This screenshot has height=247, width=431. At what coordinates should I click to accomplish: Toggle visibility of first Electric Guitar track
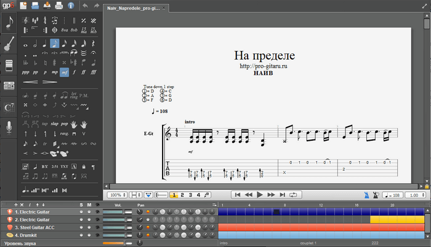tap(97, 211)
